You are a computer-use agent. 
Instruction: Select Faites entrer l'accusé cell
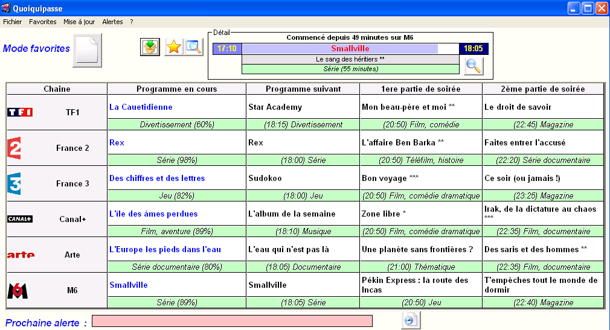tap(543, 142)
